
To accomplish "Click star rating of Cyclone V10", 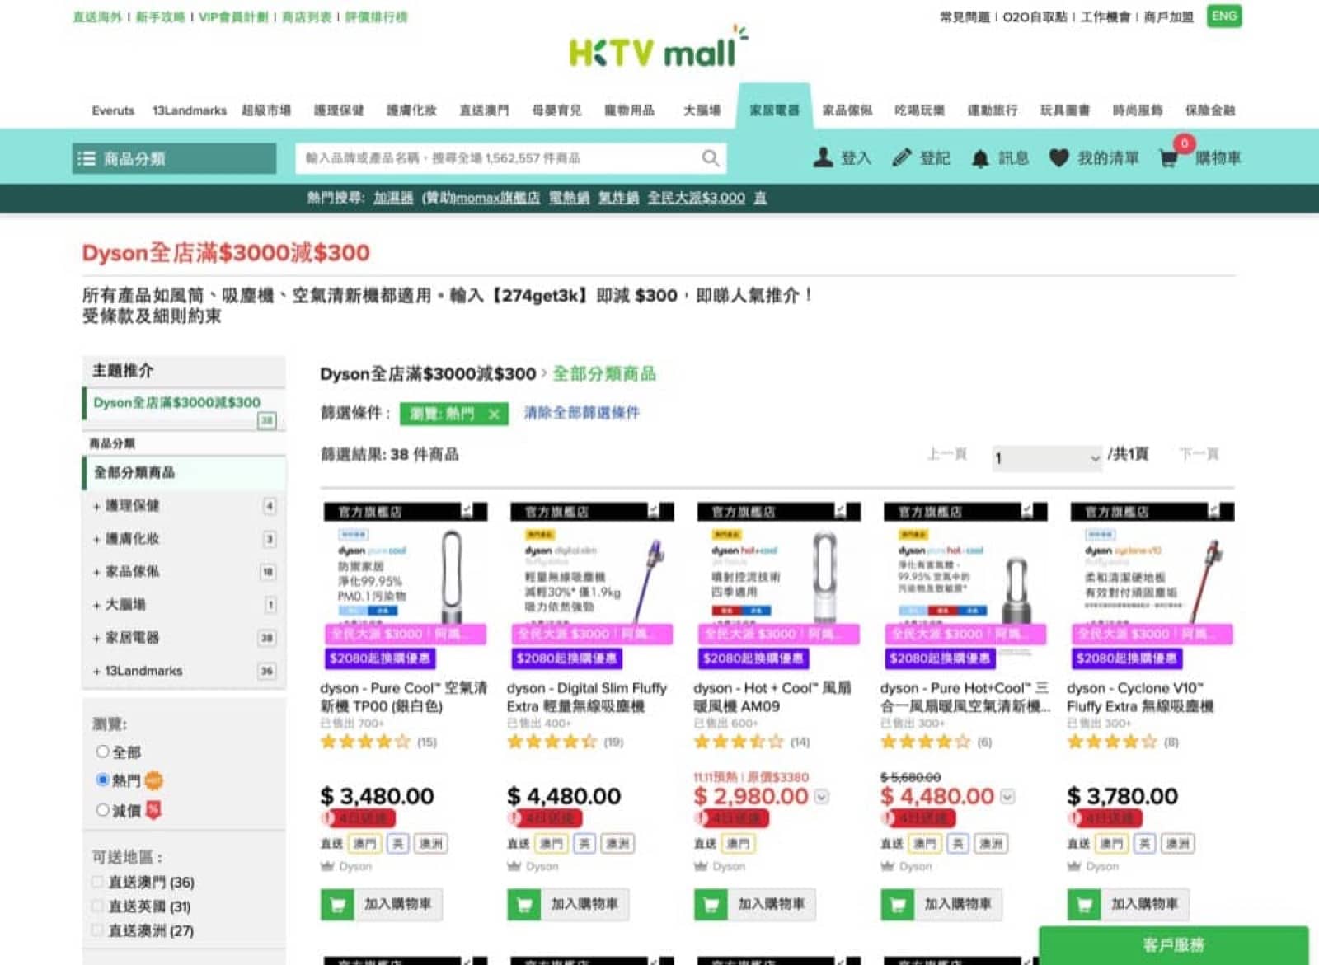I will tap(1112, 742).
